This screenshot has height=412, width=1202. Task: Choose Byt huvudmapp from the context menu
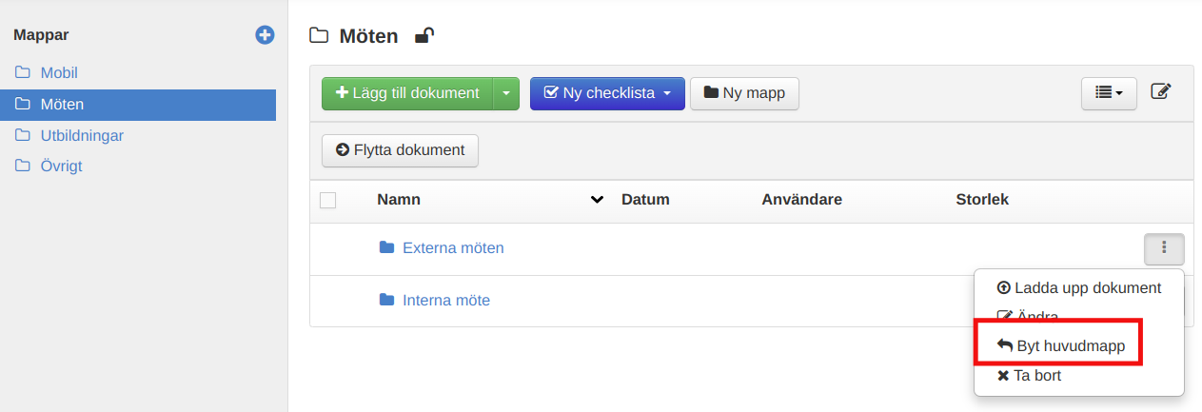(x=1060, y=346)
